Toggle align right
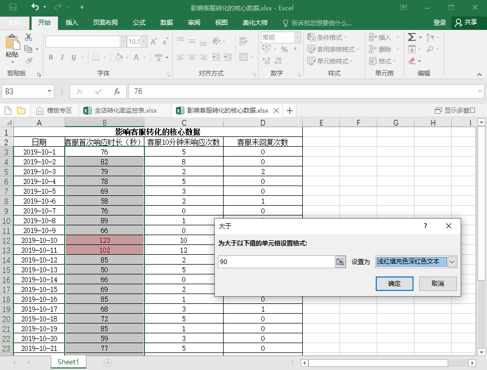The image size is (487, 370). tap(203, 57)
